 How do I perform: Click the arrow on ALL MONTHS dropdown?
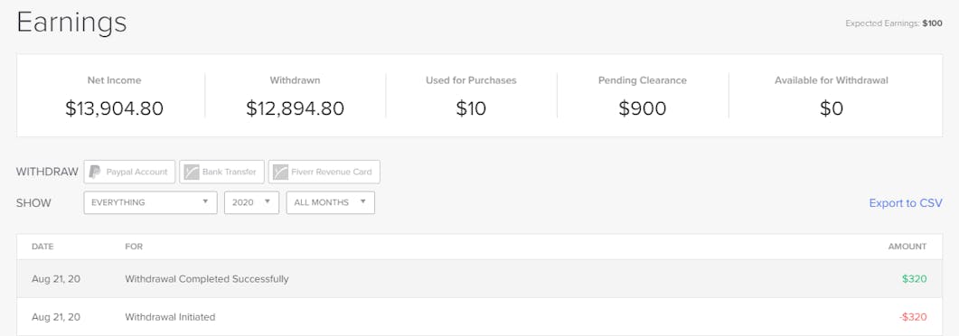363,202
